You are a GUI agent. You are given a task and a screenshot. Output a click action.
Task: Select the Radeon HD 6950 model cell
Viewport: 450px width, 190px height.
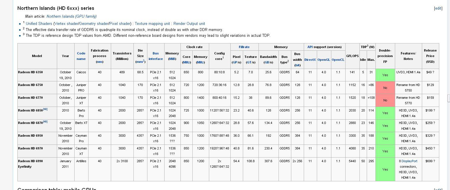(x=37, y=138)
